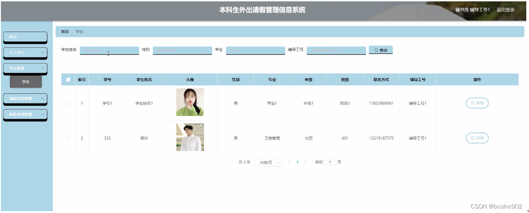Open the 10条/页 page size dropdown

268,162
